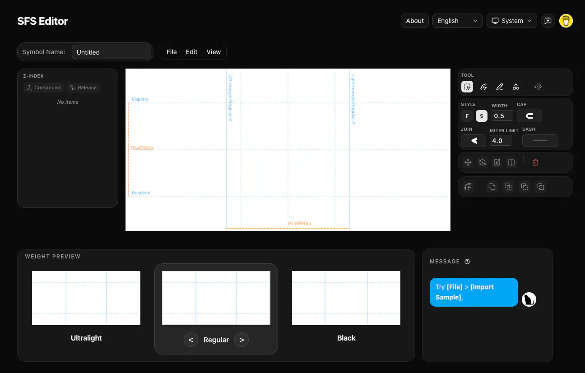585x373 pixels.
Task: Select the Ultralight weight preview thumbnail
Action: pos(86,298)
